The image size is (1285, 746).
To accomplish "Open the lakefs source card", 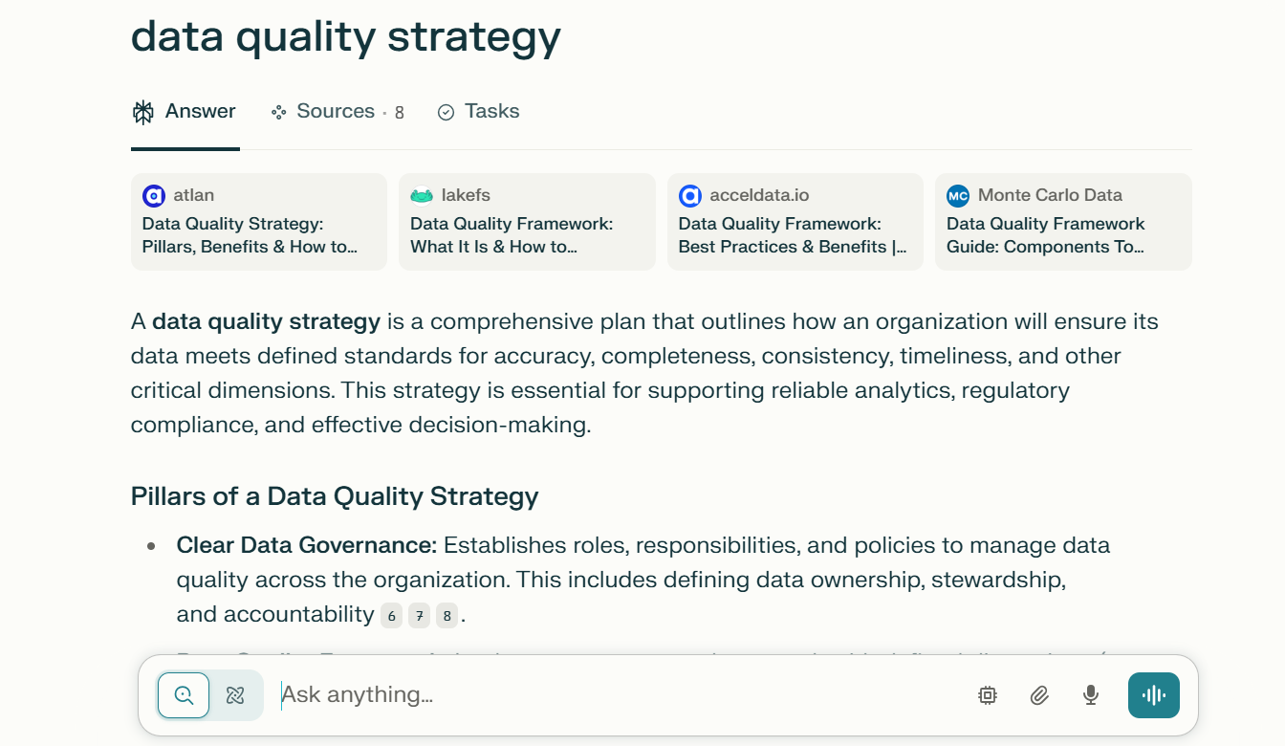I will click(x=527, y=222).
